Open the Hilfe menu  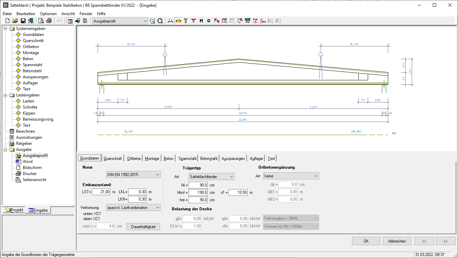click(101, 14)
